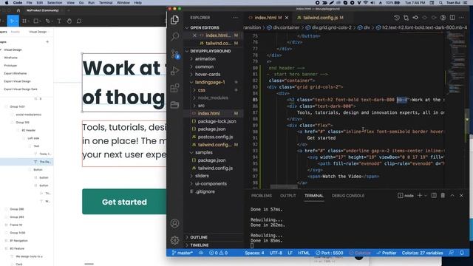Switch to tailwind.config.js editor tab
This screenshot has height=266, width=473.
[320, 18]
